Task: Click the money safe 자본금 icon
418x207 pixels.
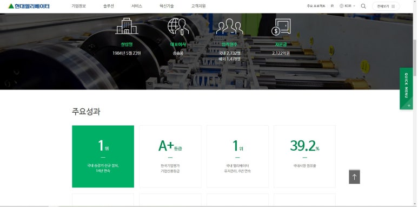Action: click(281, 27)
